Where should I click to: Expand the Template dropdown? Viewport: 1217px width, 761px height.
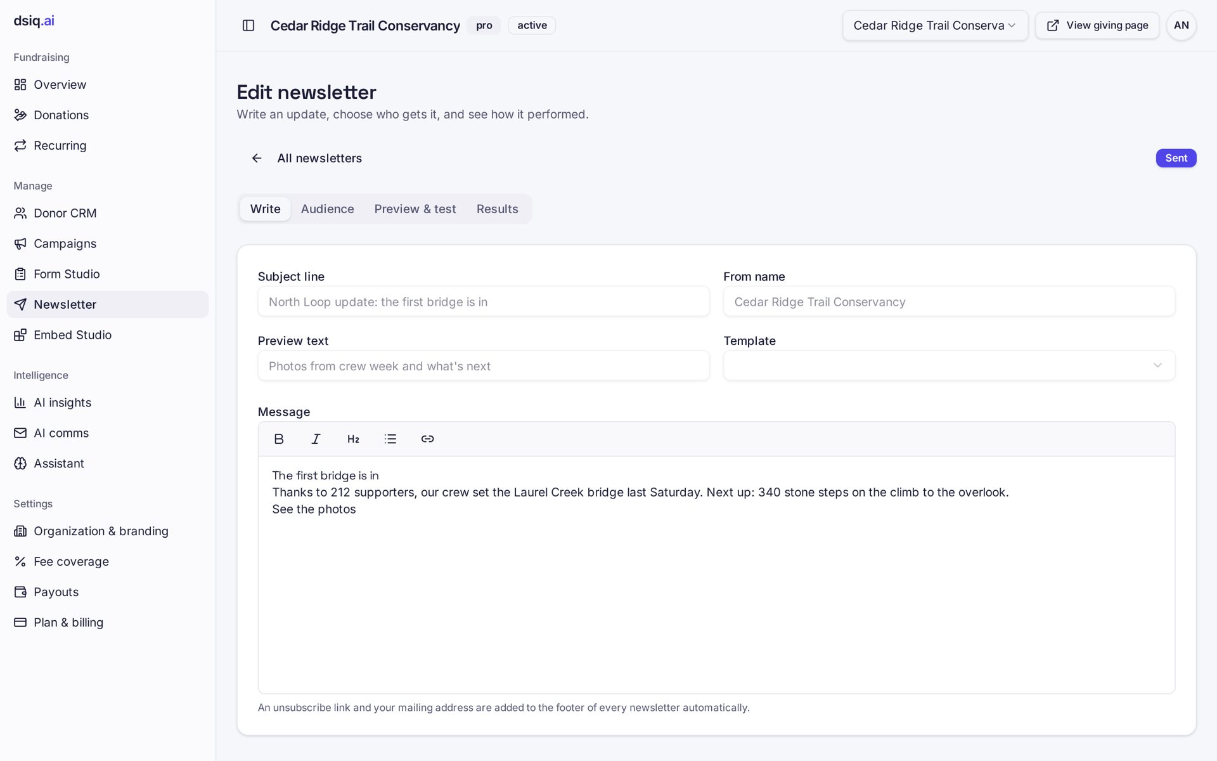tap(949, 366)
